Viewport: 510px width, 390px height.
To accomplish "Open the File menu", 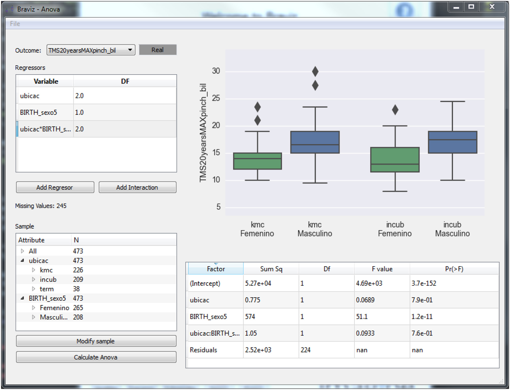I will coord(15,24).
